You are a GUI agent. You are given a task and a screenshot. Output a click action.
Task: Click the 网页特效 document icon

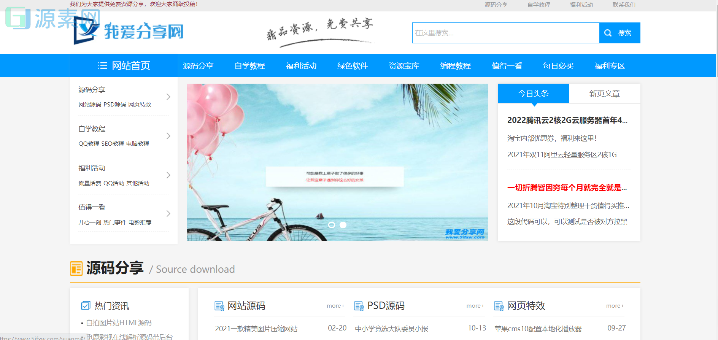[499, 306]
